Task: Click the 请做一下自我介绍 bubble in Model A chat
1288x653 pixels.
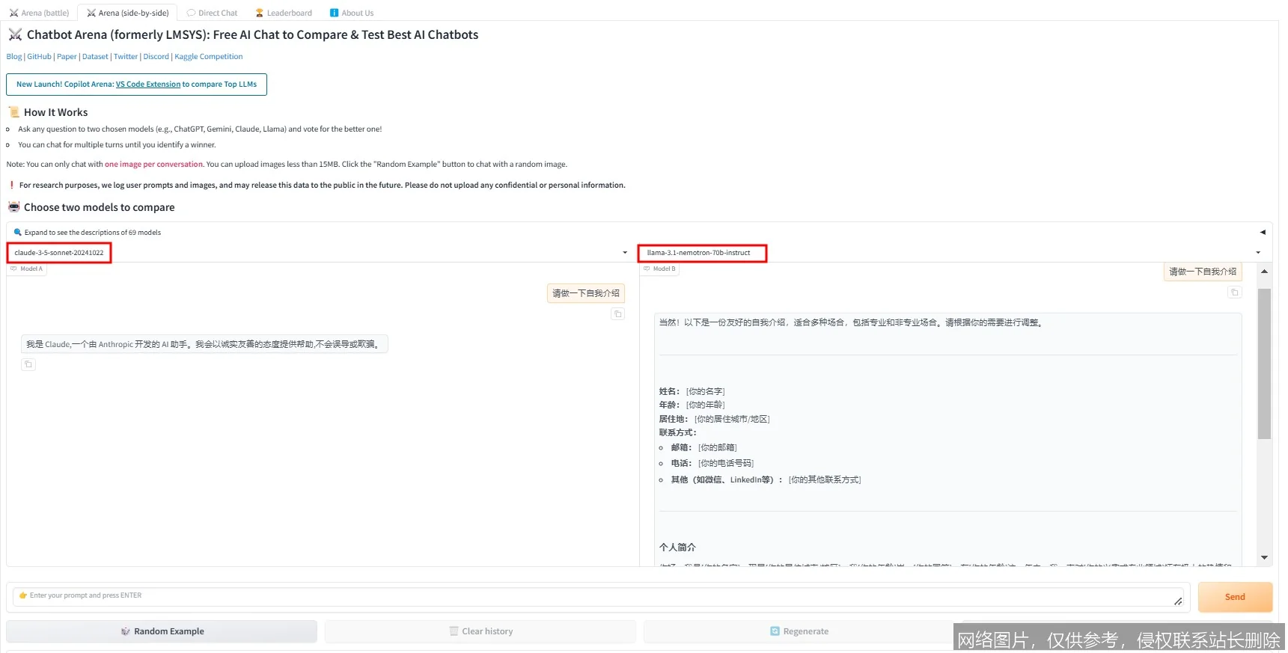Action: [x=586, y=293]
